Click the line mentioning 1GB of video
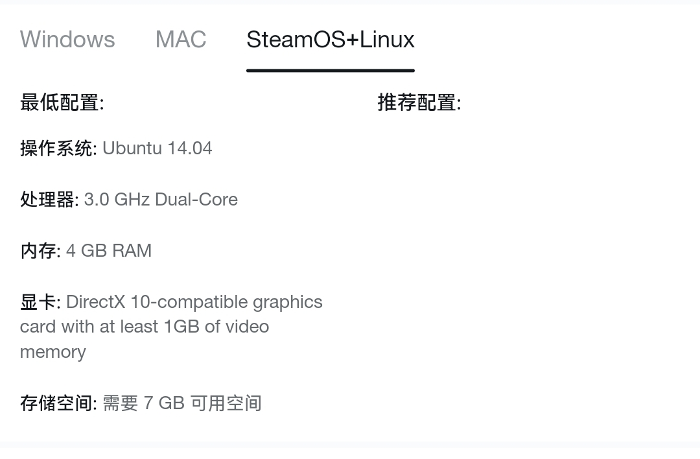 click(144, 327)
